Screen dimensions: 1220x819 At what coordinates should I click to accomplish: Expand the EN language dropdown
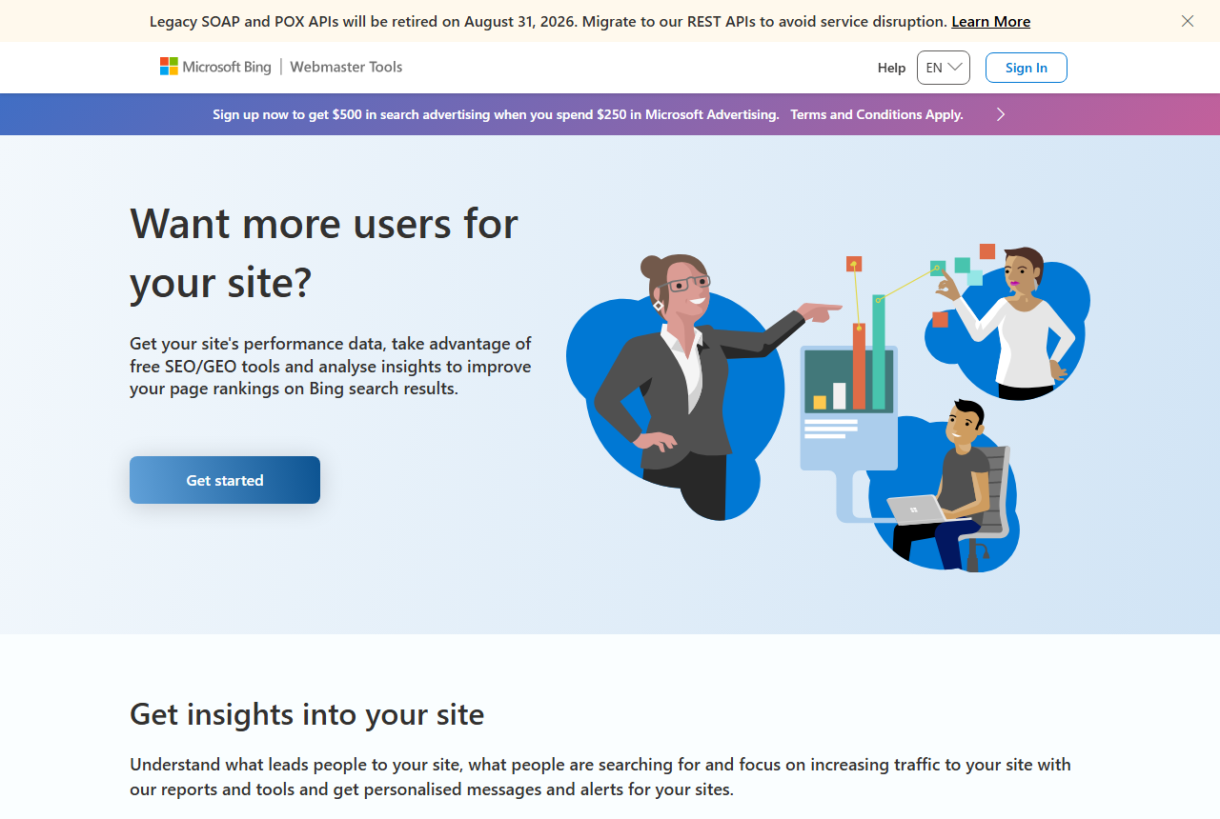(944, 68)
